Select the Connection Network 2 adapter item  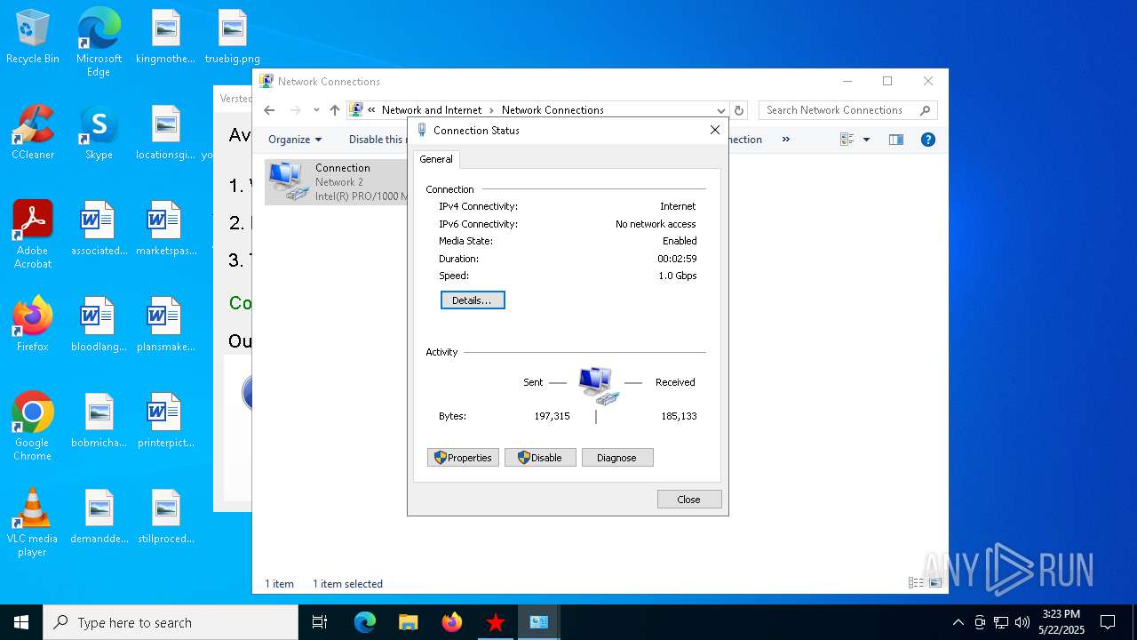tap(337, 182)
